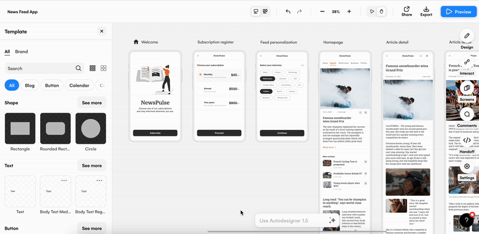
Task: Zoom out with the minus icon
Action: click(322, 11)
